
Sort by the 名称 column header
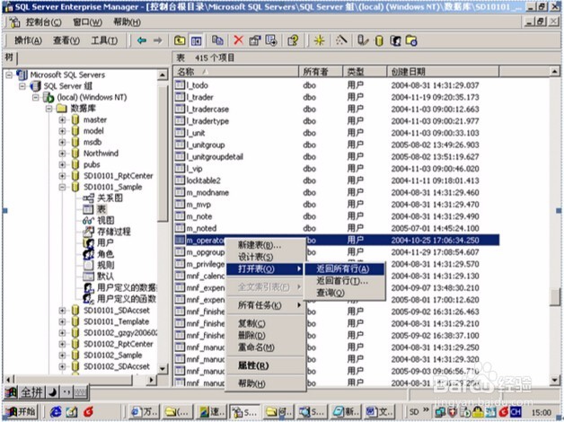point(236,72)
